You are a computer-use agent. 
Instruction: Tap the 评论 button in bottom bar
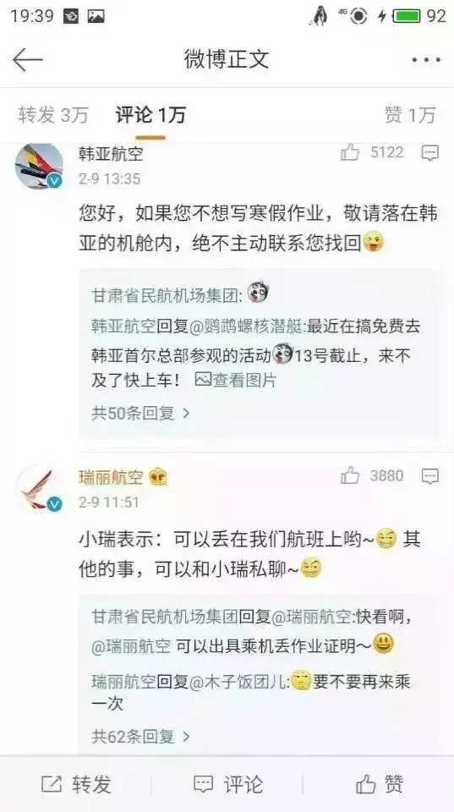[x=228, y=784]
